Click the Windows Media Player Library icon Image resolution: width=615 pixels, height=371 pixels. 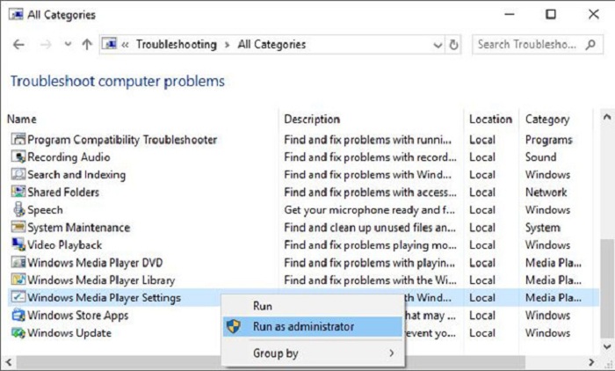18,280
